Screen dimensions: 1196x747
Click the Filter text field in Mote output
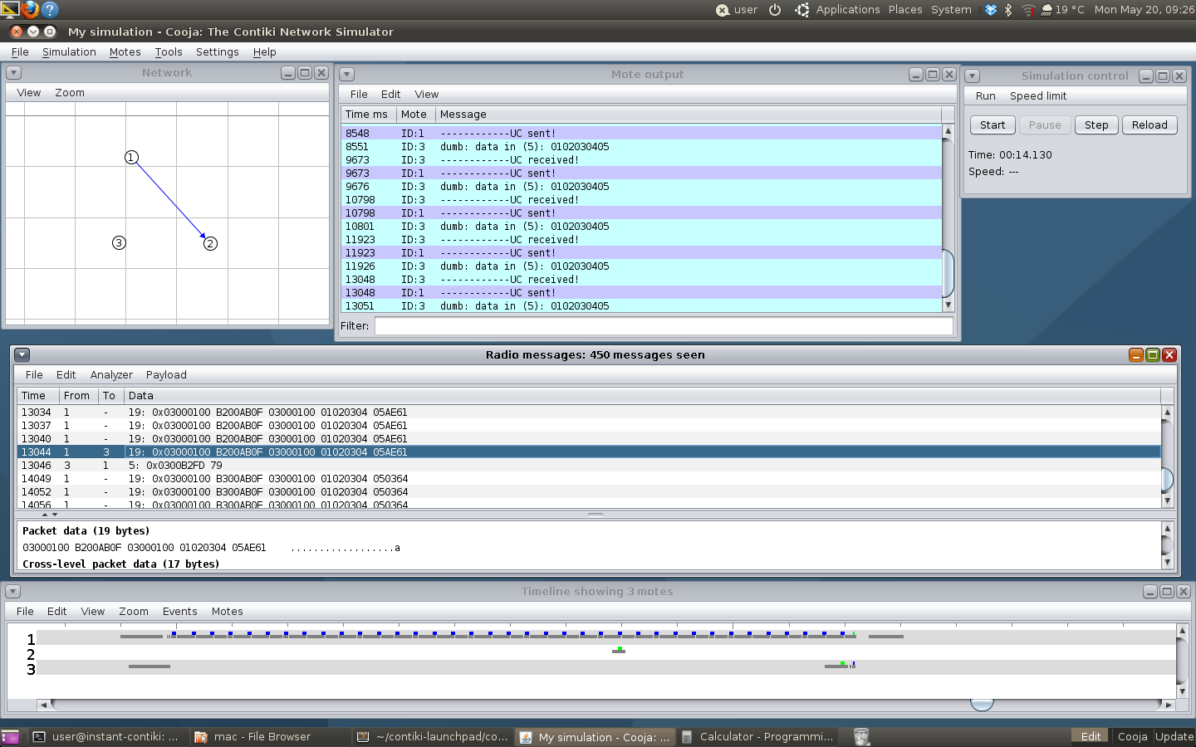664,326
